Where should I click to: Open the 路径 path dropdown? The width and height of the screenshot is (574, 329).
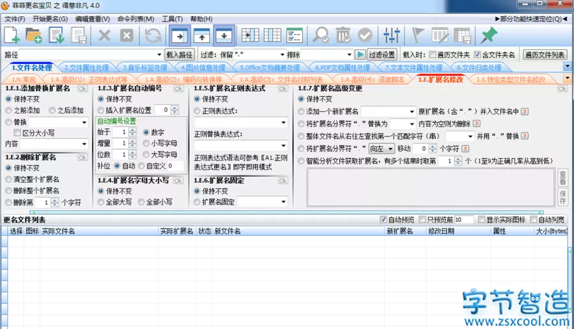click(159, 55)
